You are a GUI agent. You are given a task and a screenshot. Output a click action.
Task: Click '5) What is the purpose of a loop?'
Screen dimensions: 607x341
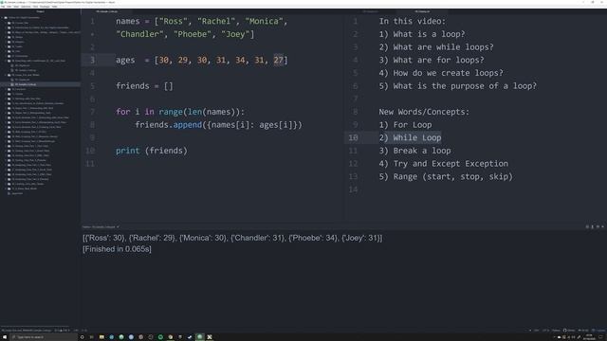coord(457,86)
